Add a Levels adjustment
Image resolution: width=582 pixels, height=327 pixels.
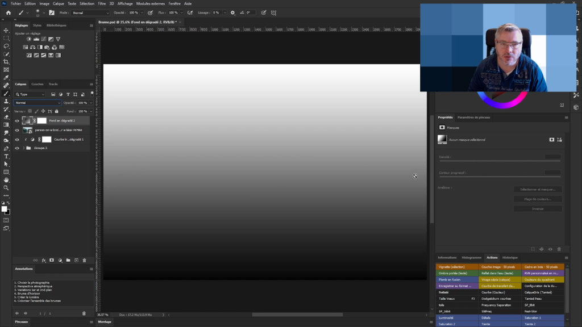[x=36, y=39]
